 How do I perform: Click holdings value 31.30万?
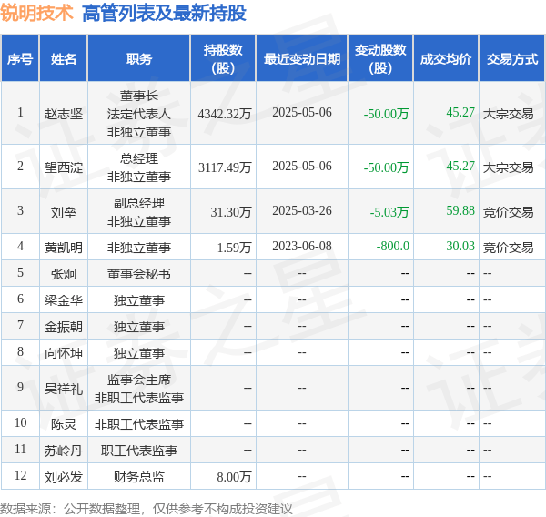231,212
